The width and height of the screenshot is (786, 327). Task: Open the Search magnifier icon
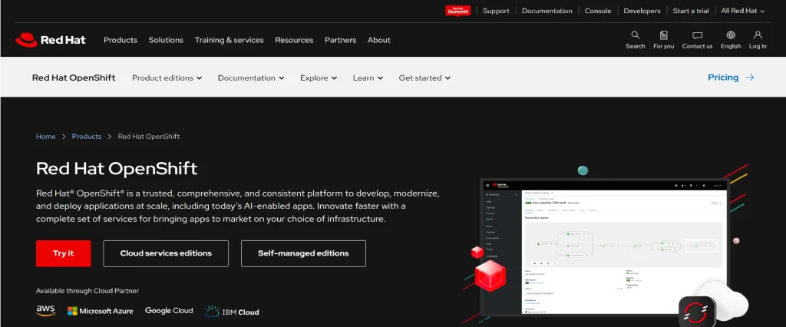click(635, 35)
